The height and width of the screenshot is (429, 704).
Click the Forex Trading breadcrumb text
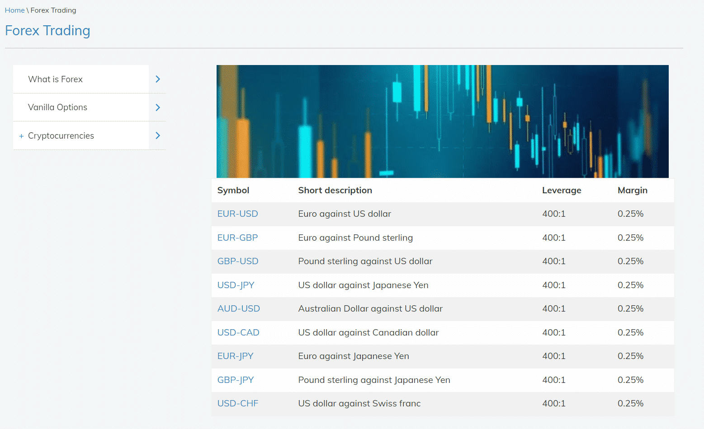point(53,10)
